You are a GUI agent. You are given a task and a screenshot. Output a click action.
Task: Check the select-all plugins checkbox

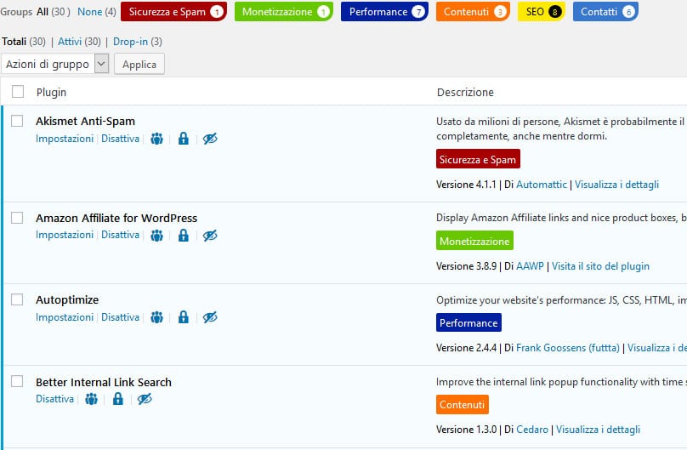(18, 92)
